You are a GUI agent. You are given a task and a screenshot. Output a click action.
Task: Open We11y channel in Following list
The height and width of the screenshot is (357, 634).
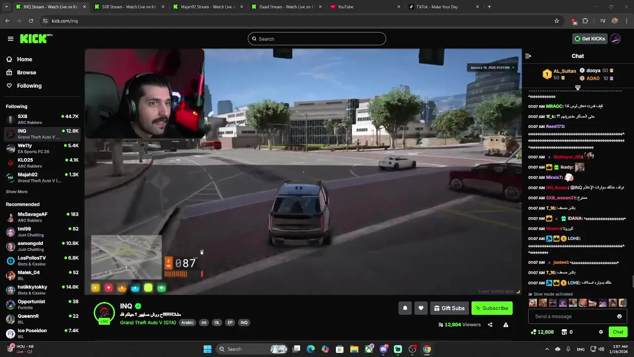(42, 148)
